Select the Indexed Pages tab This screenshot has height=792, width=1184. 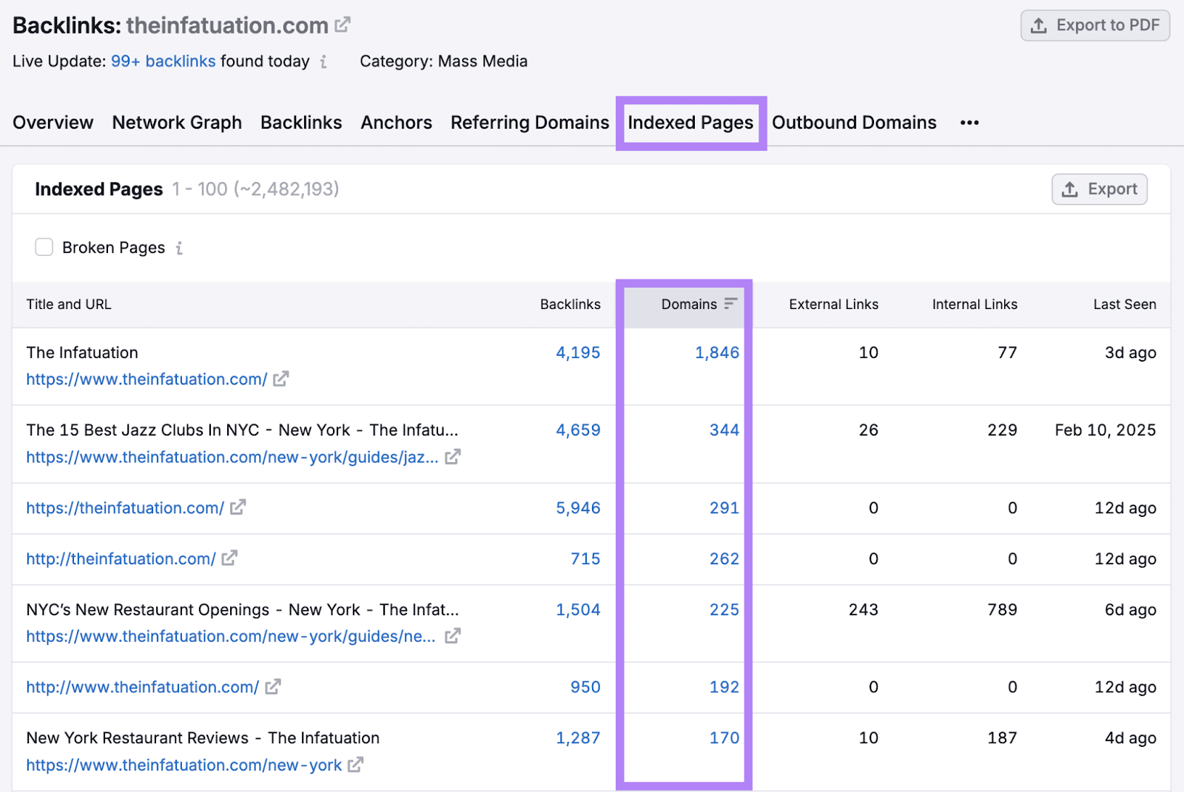[x=690, y=123]
